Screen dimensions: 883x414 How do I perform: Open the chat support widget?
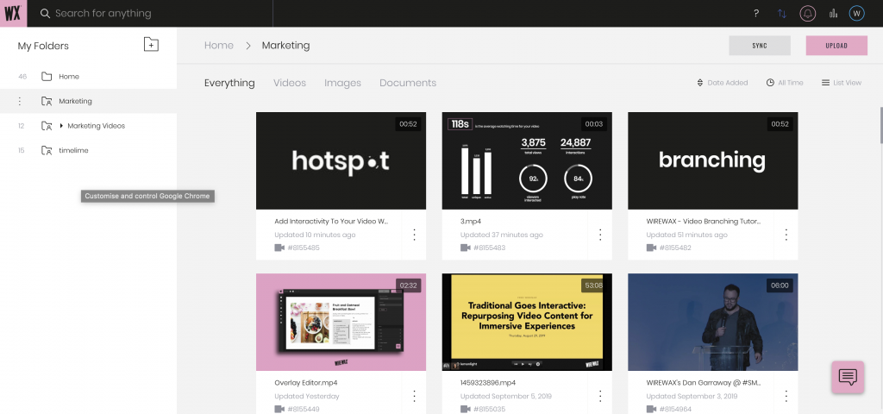coord(848,377)
